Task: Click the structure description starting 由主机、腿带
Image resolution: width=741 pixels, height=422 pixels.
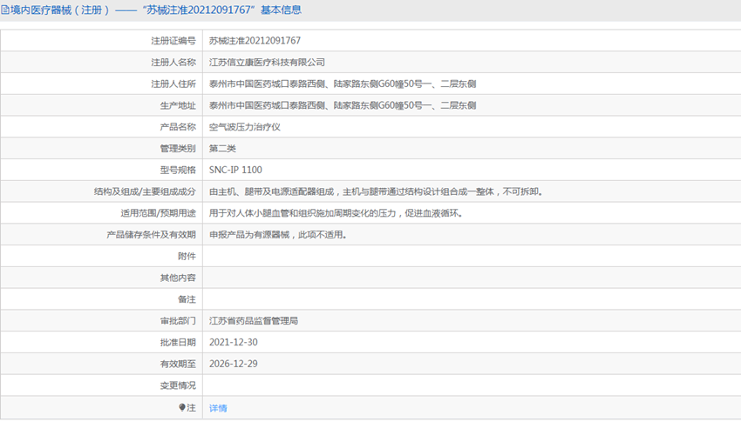Action: (377, 192)
